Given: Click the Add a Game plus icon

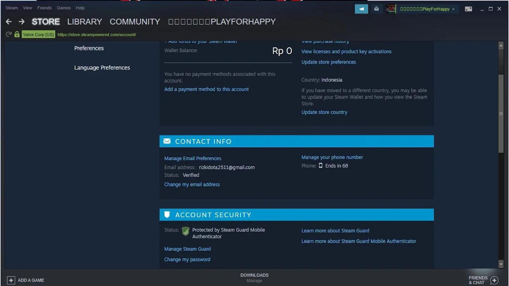Looking at the screenshot, I should (11, 280).
